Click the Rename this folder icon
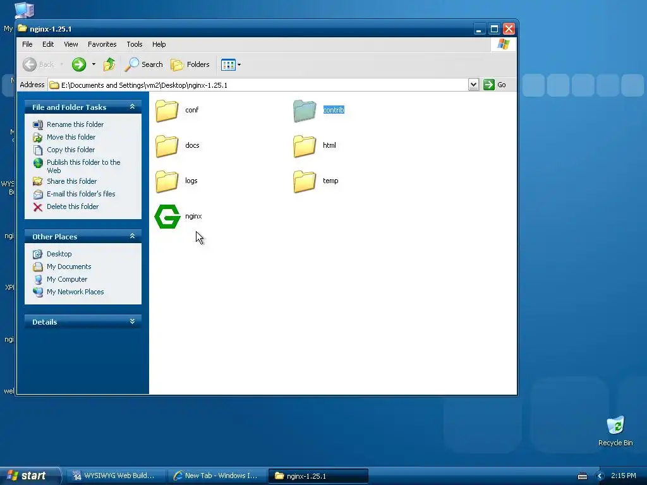The width and height of the screenshot is (647, 485). click(38, 124)
